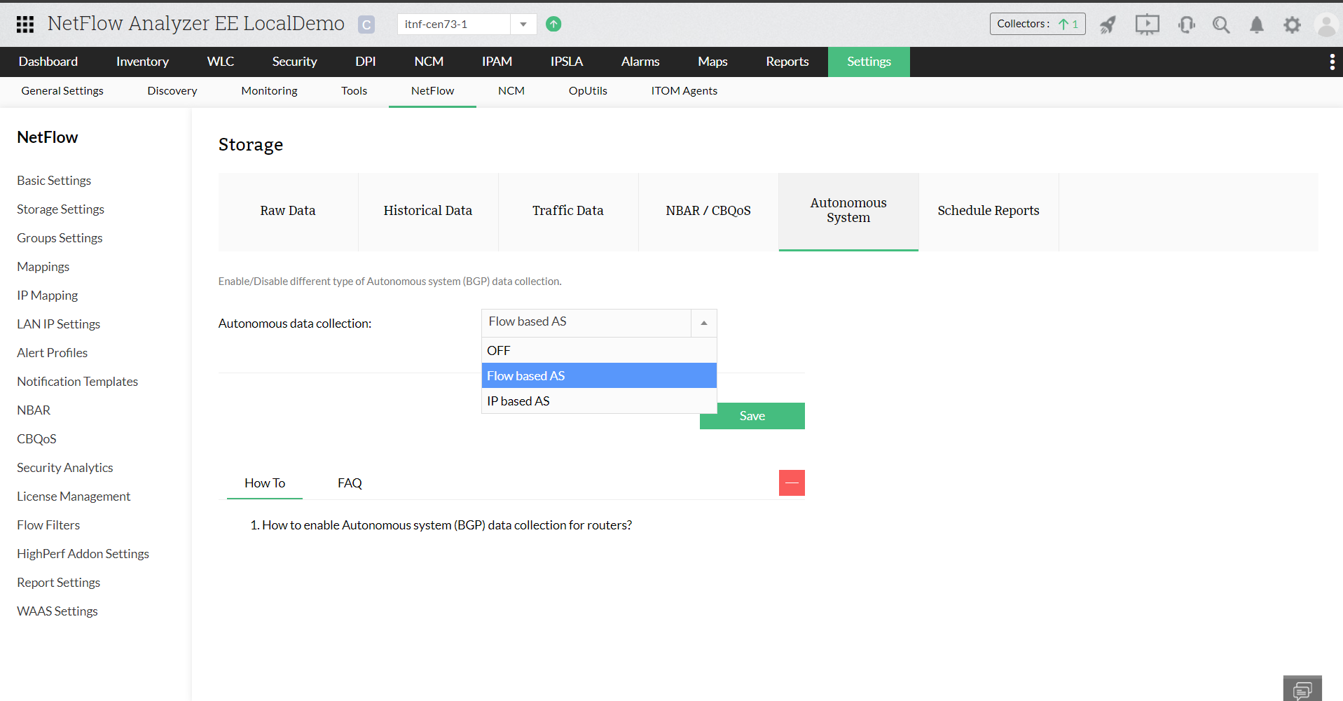Click the green up-arrow status icon
Viewport: 1343px width, 701px height.
click(553, 24)
